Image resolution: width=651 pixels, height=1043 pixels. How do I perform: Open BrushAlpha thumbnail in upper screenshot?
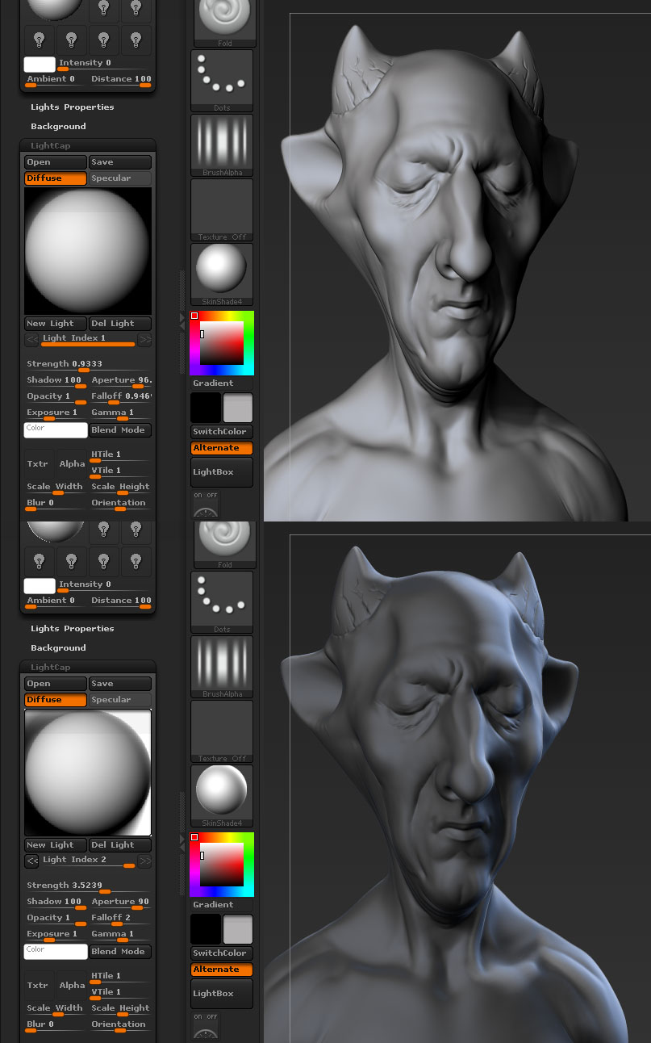(222, 145)
